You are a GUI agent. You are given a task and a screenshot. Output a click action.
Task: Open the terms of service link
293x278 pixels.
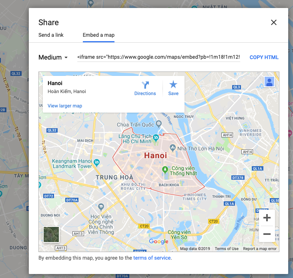coord(152,258)
